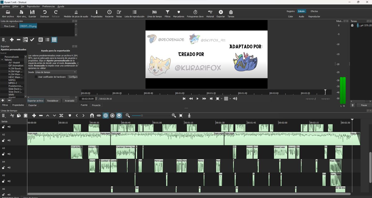Click the Configurar hardware encoder button

click(x=73, y=77)
